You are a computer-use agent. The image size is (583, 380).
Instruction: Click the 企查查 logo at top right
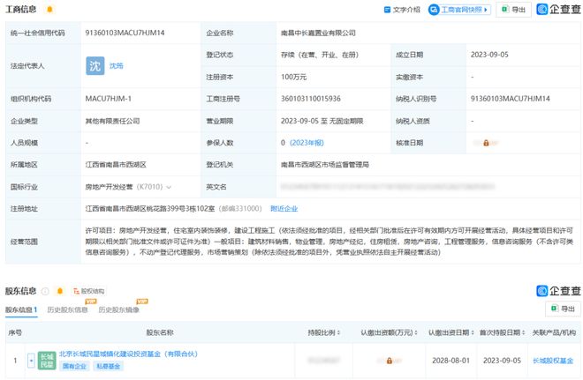pos(558,10)
